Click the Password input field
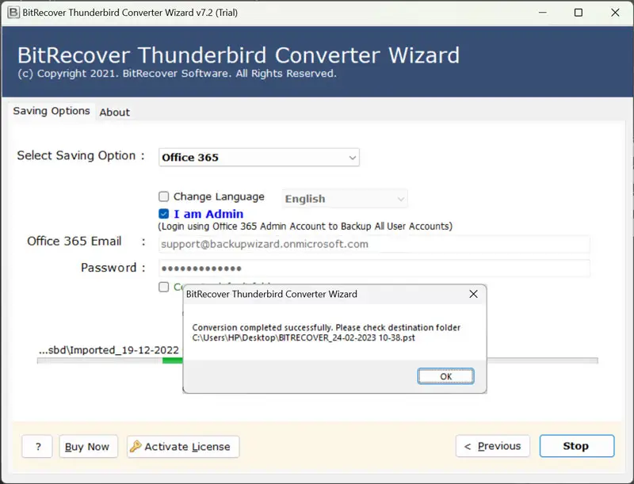 (374, 269)
